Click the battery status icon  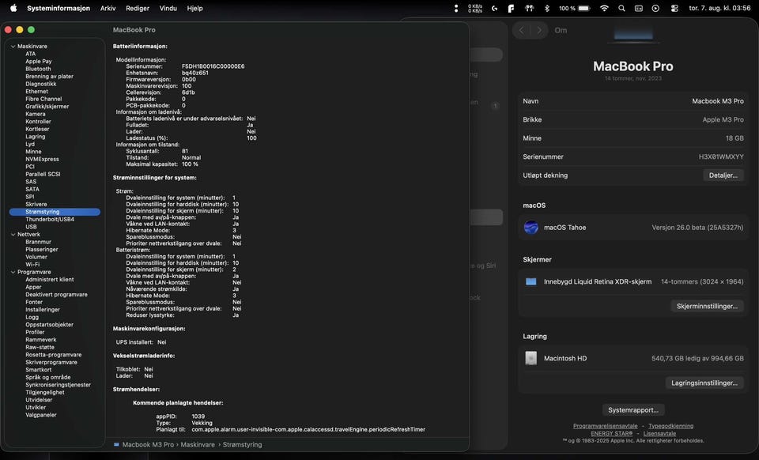click(584, 8)
